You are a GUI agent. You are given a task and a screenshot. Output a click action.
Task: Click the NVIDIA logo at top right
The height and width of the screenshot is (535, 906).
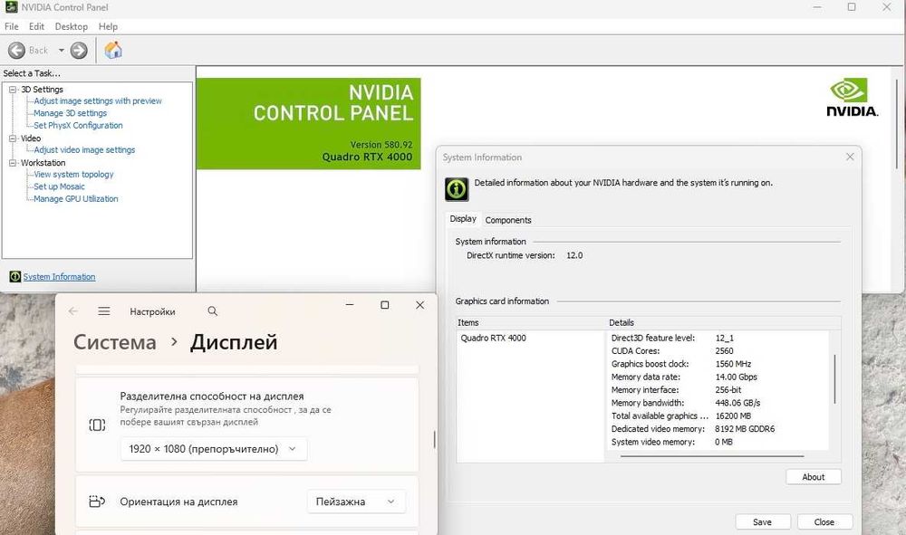(x=852, y=98)
